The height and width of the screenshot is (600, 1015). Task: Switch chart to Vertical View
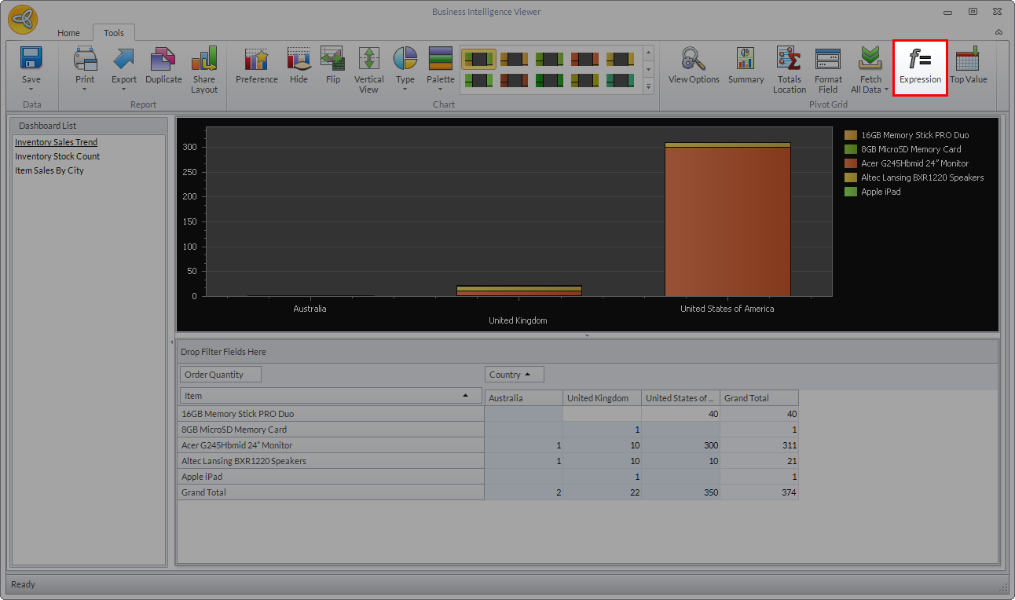point(368,69)
